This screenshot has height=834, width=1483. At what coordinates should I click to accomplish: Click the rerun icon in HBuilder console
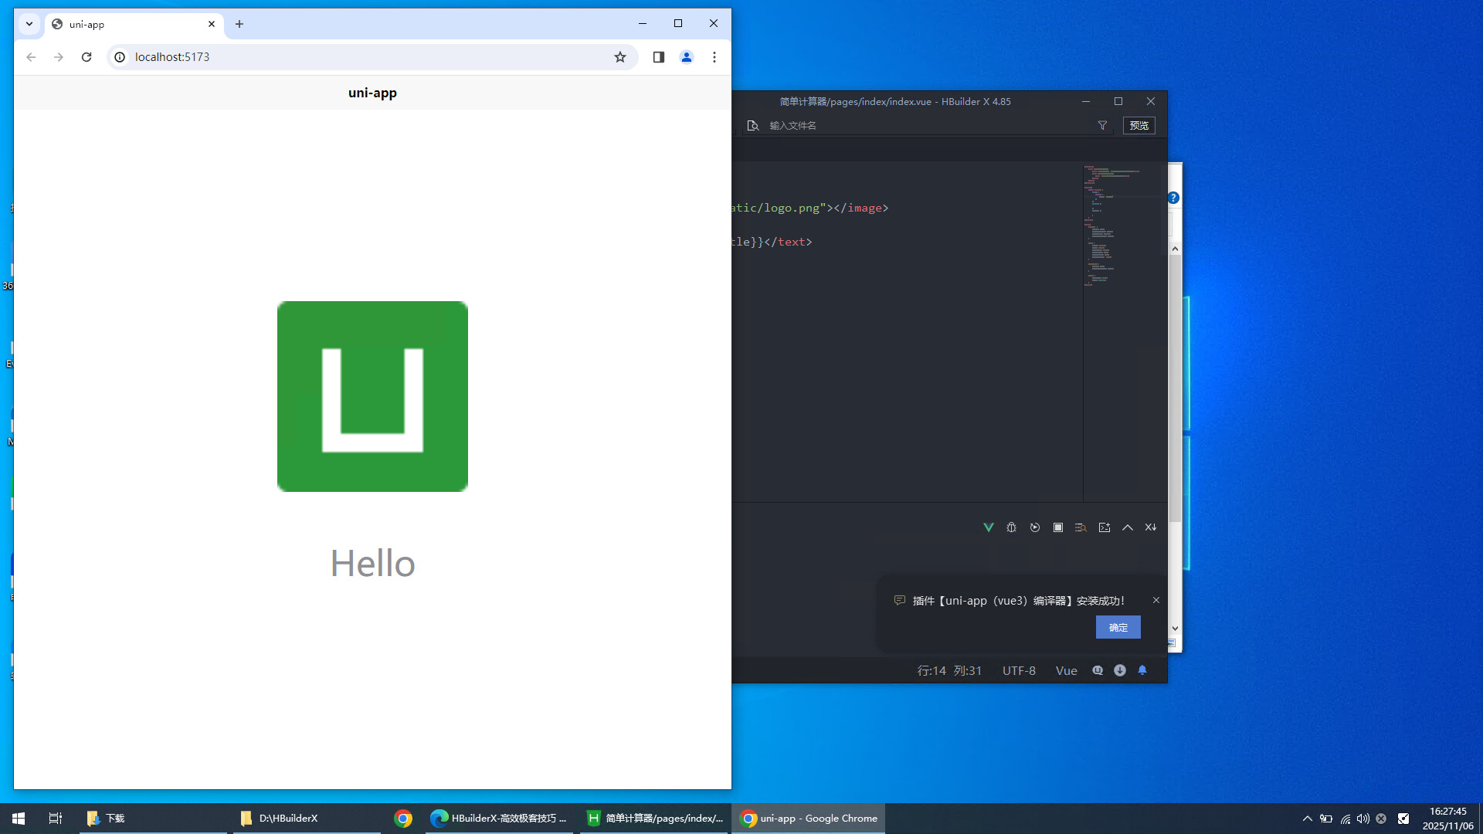[1035, 527]
